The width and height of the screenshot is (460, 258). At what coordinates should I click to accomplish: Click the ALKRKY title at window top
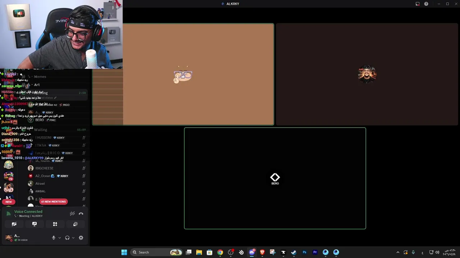coord(233,4)
